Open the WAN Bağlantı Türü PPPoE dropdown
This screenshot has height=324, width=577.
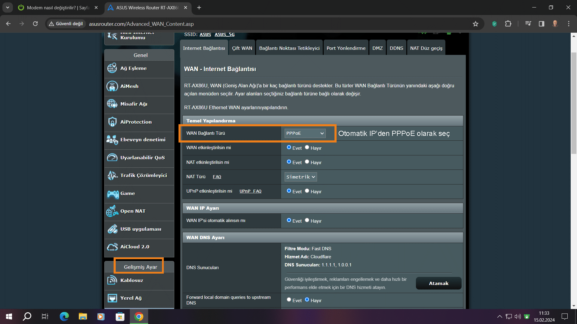(x=305, y=133)
